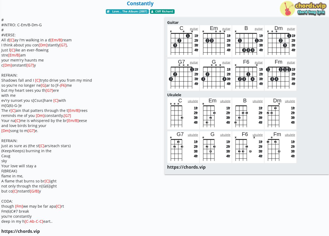Viewport: 329px width, 236px height.
Task: Click the ukulele C chord diagram
Action: [x=183, y=113]
